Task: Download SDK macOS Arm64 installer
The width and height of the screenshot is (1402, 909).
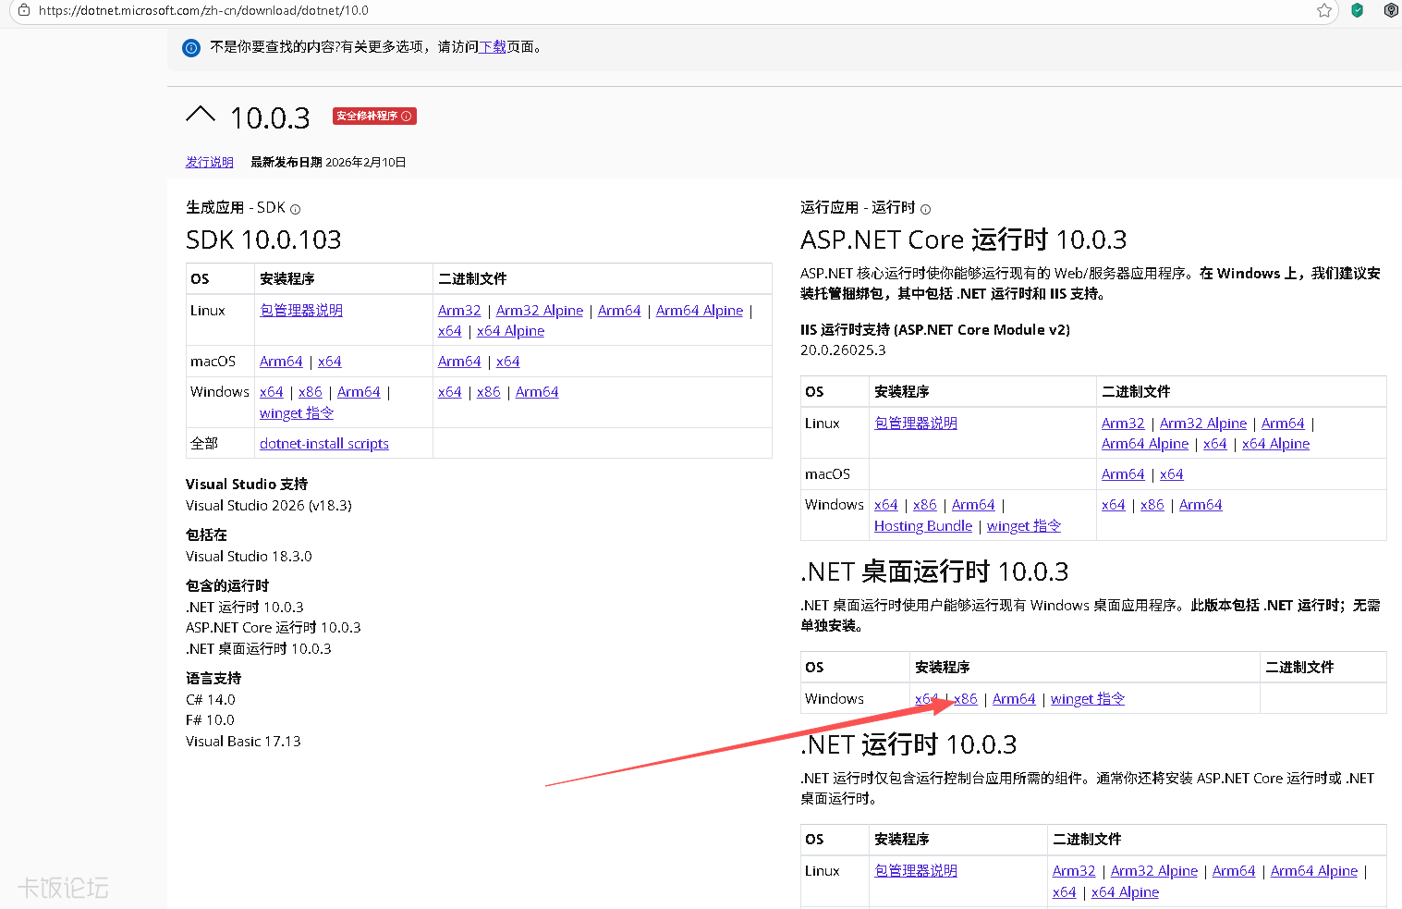Action: pos(281,362)
